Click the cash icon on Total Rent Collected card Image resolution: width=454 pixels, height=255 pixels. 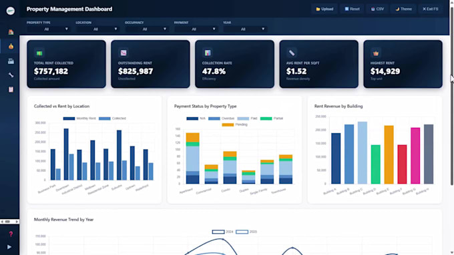(39, 53)
